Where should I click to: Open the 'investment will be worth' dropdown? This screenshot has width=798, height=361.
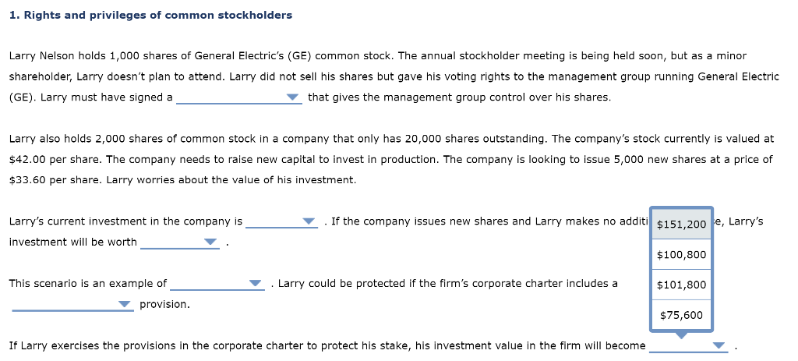[180, 242]
